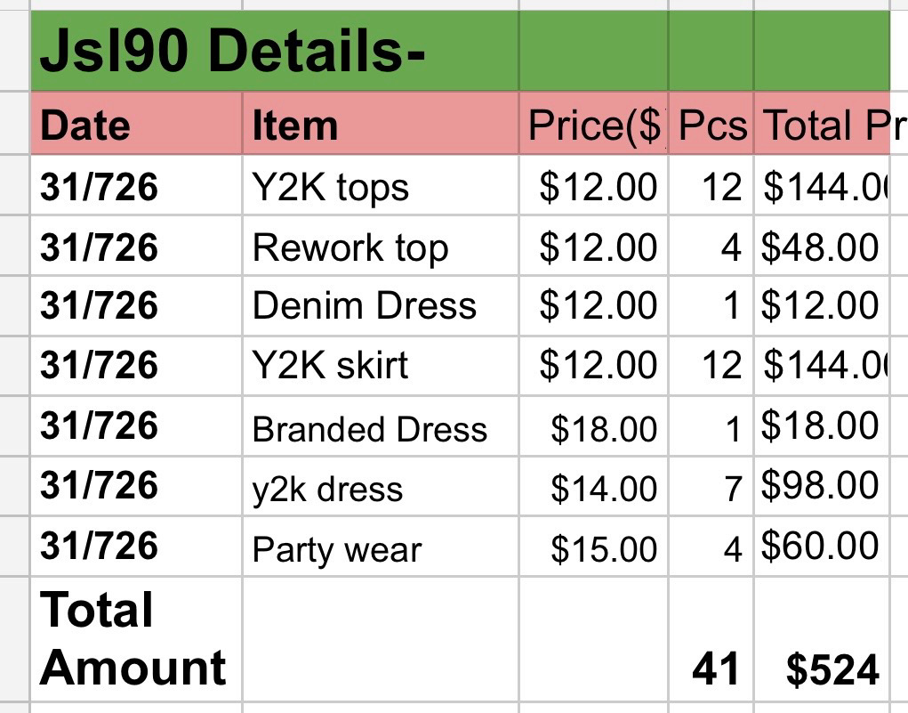The image size is (908, 713).
Task: Select the $524 grand total cell
Action: click(x=822, y=639)
